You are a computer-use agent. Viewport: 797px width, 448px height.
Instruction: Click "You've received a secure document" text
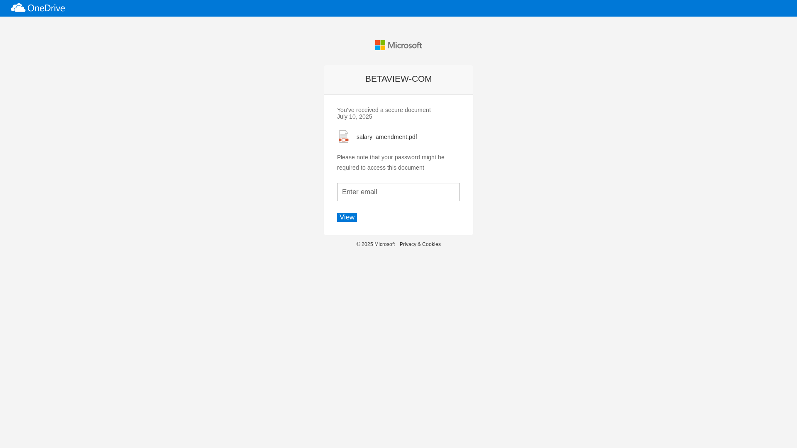coord(384,110)
